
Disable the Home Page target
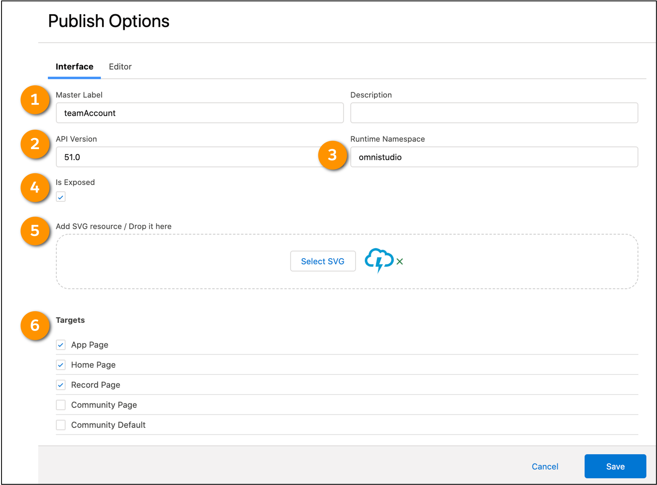[x=61, y=365]
